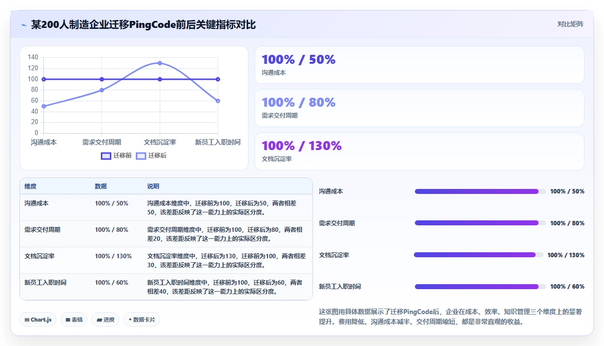This screenshot has width=604, height=346.
Task: Click the 数据卡片 tag chip
Action: [x=142, y=320]
